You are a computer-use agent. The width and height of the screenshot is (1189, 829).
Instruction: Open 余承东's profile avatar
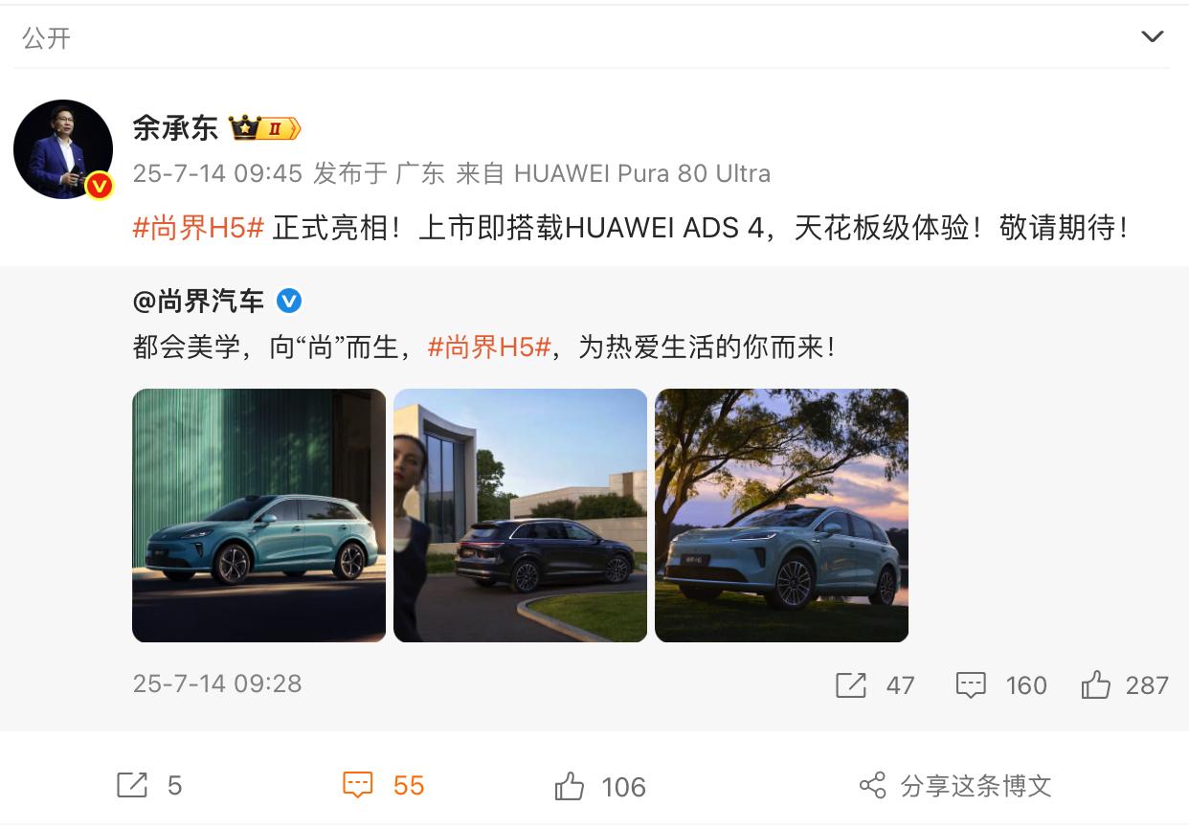pyautogui.click(x=63, y=149)
